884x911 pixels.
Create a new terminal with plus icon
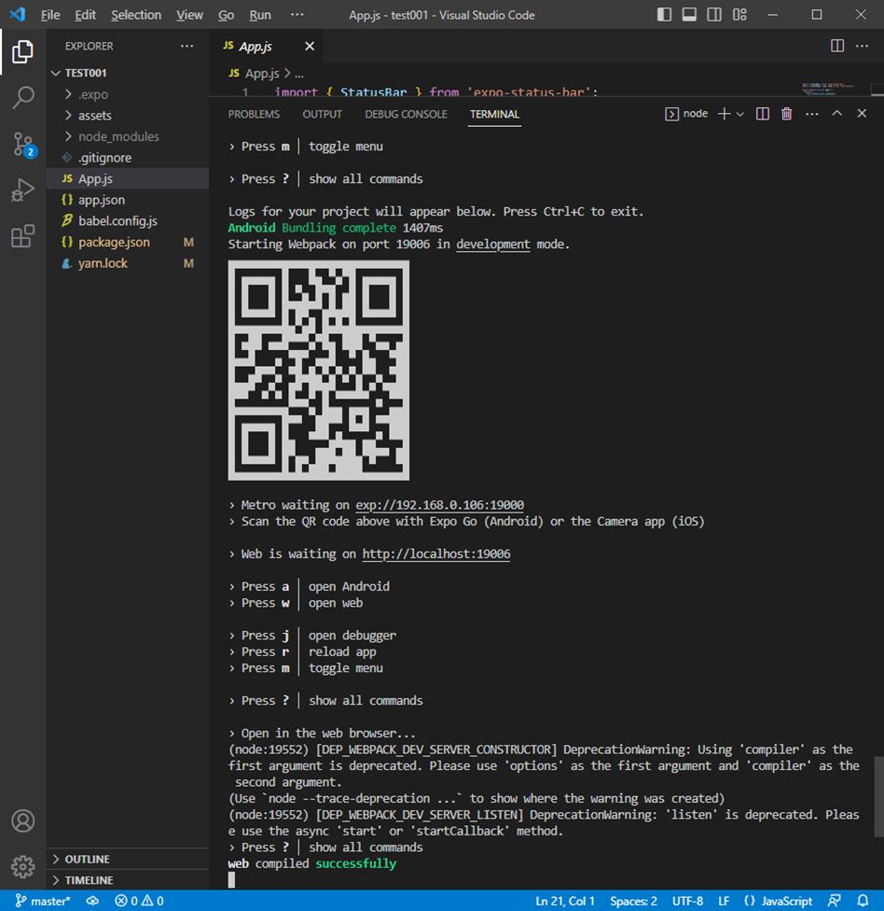[724, 114]
